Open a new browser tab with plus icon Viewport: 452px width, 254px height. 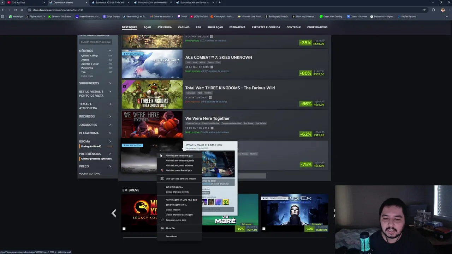pos(219,2)
